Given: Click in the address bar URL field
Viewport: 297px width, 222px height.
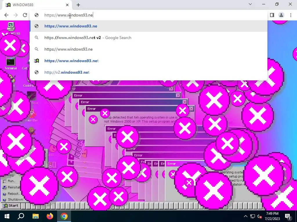Looking at the screenshot, I should 148,15.
